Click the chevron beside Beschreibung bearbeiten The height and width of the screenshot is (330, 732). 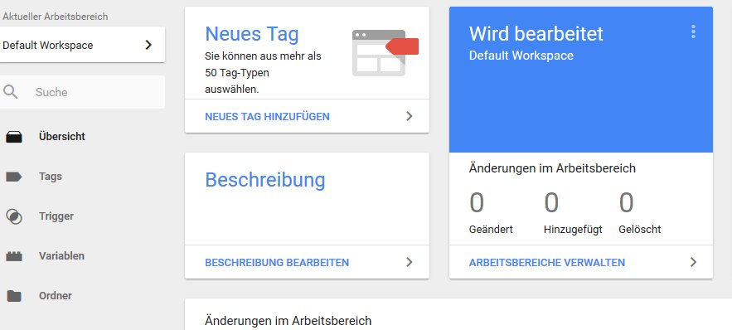click(x=410, y=262)
